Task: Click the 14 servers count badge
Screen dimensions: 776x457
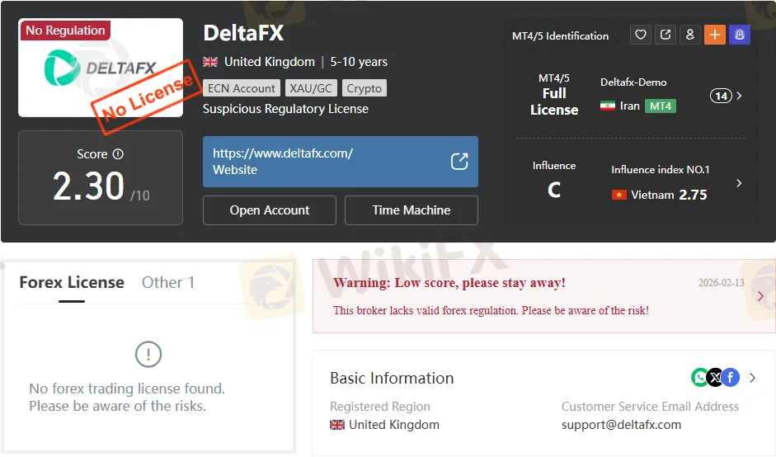Action: [x=721, y=96]
